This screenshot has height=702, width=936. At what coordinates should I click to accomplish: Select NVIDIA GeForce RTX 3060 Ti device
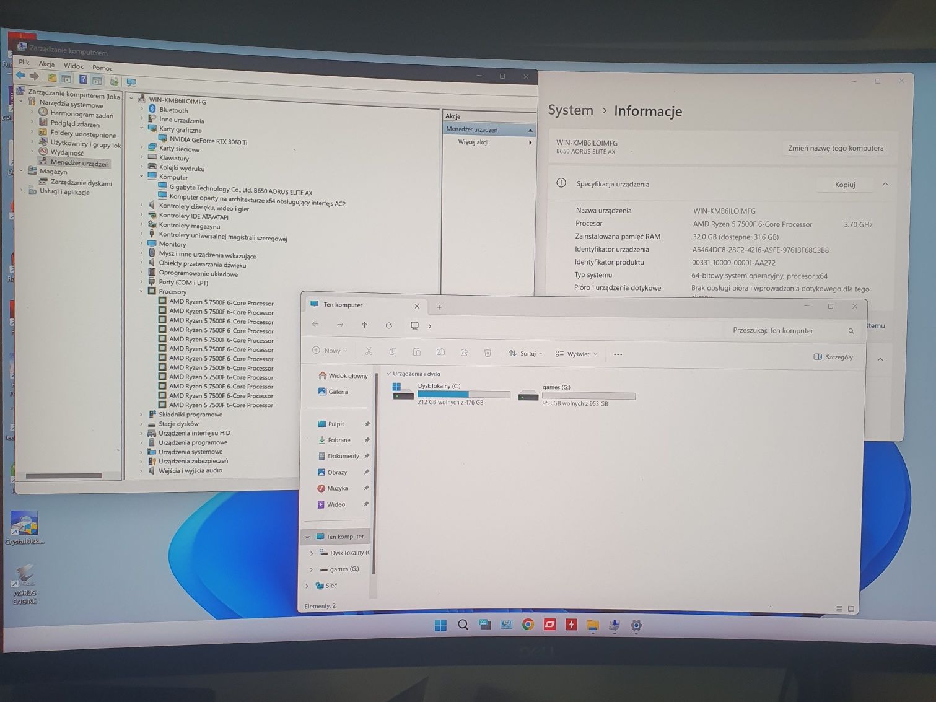pyautogui.click(x=208, y=141)
